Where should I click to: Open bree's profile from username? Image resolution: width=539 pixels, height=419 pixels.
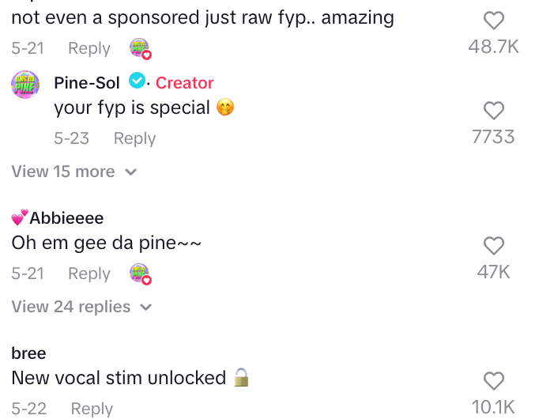click(29, 353)
